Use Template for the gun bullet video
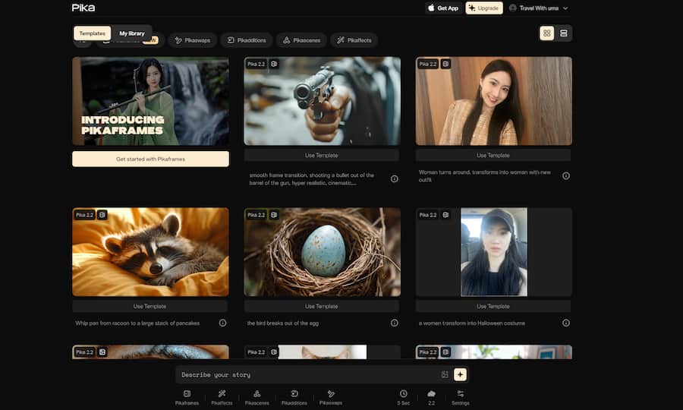The height and width of the screenshot is (410, 683). 322,155
